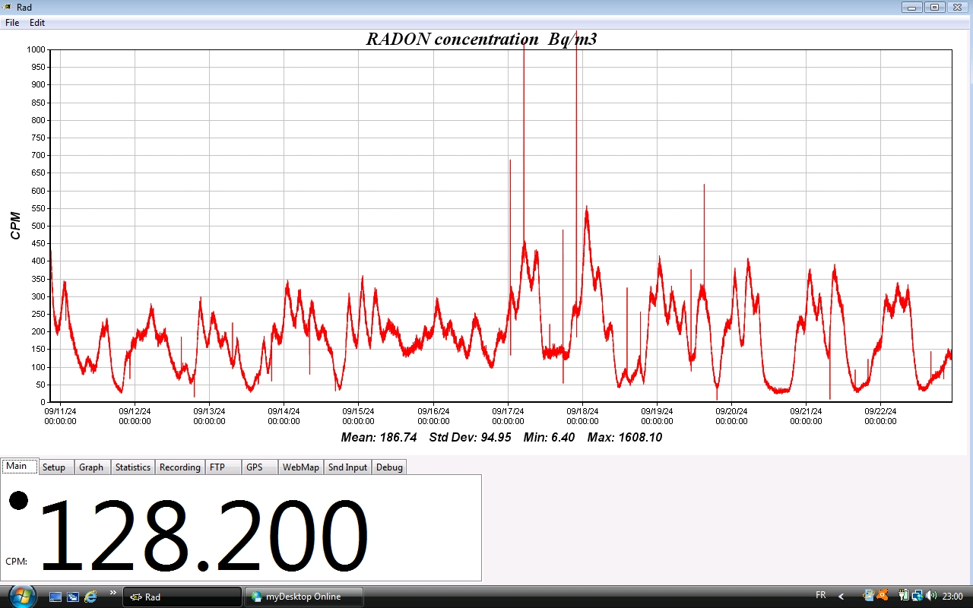Click the Show Desktop quick launch icon

pos(55,597)
